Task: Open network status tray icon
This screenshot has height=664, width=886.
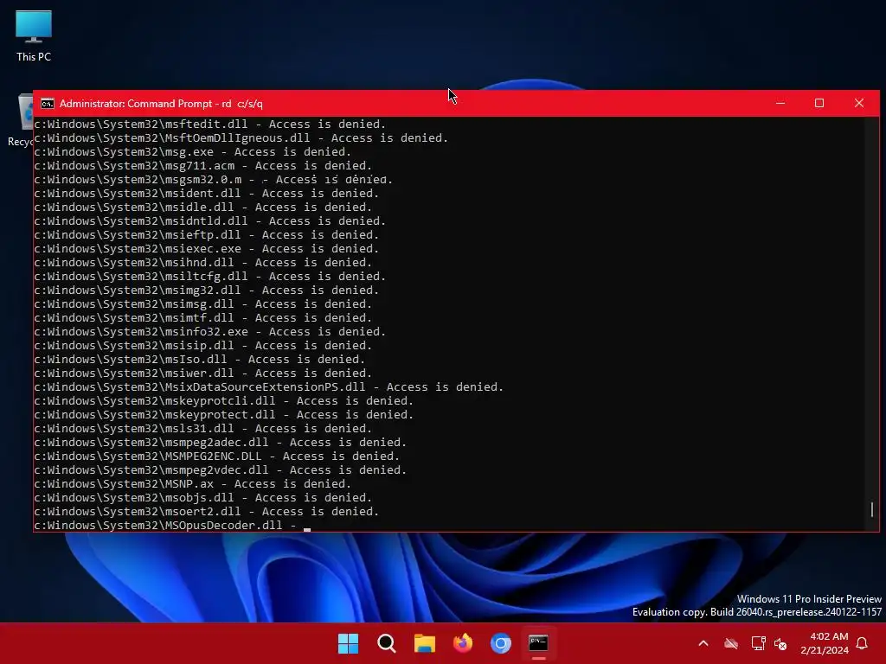Action: click(758, 643)
